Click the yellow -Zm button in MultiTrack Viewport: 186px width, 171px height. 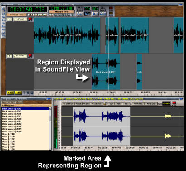(19, 93)
